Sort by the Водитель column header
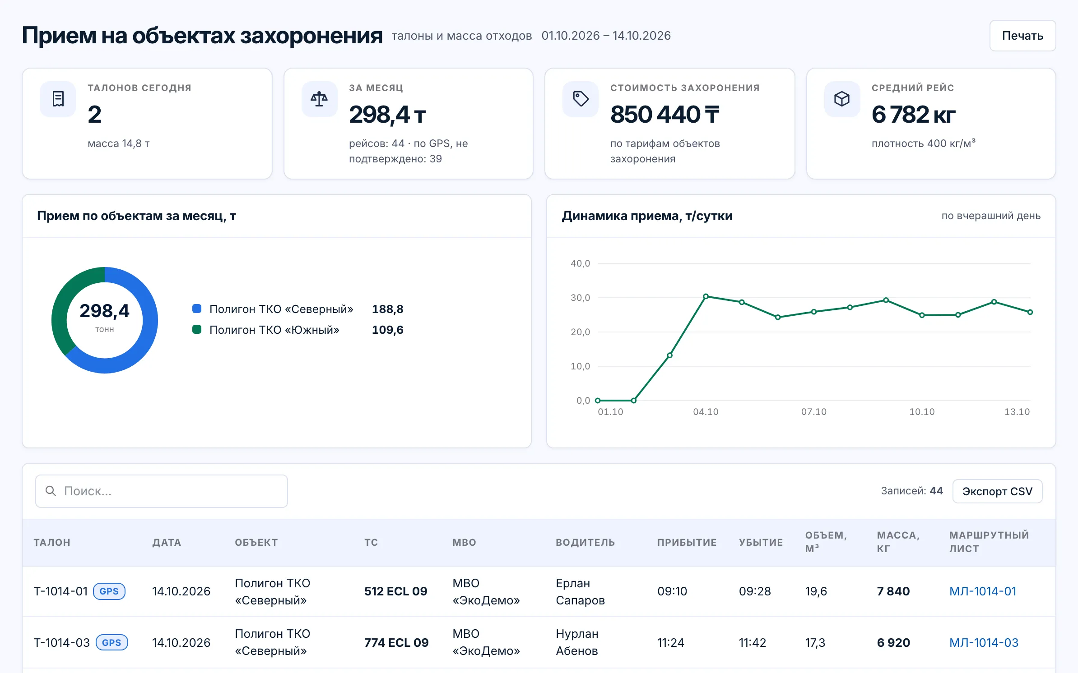 tap(585, 542)
